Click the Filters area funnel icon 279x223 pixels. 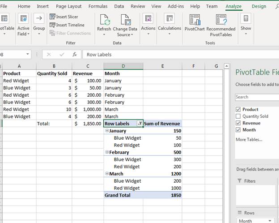point(240,181)
